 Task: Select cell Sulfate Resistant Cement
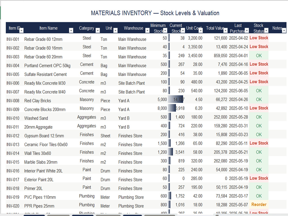coord(46,74)
